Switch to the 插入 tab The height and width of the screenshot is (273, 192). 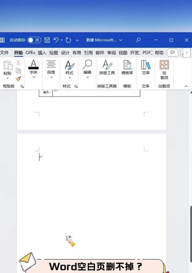click(42, 53)
